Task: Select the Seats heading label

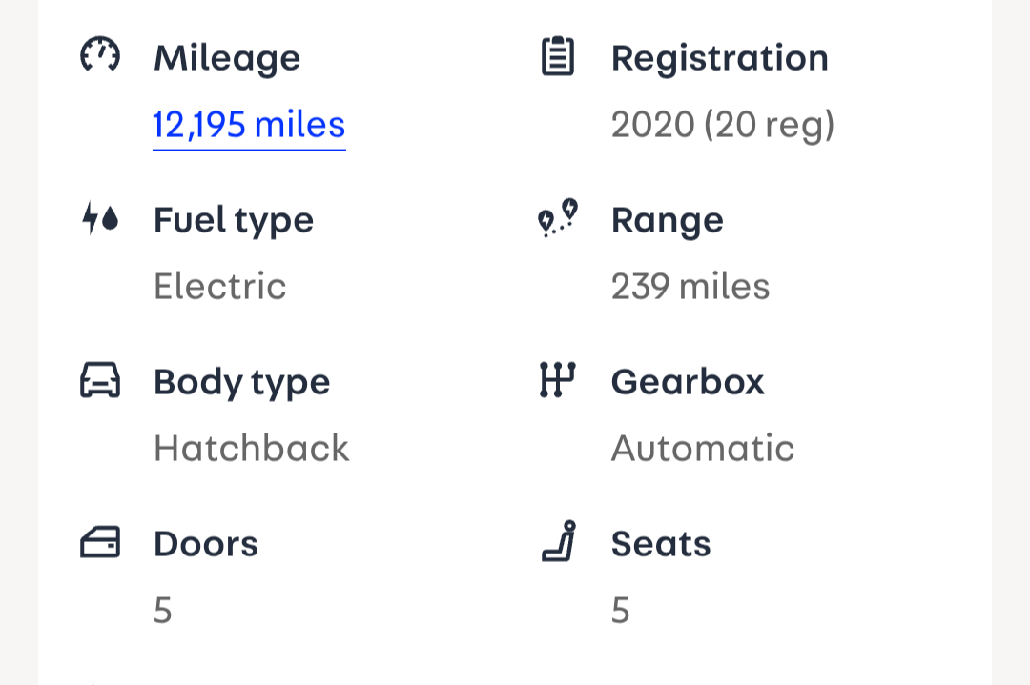Action: (661, 544)
